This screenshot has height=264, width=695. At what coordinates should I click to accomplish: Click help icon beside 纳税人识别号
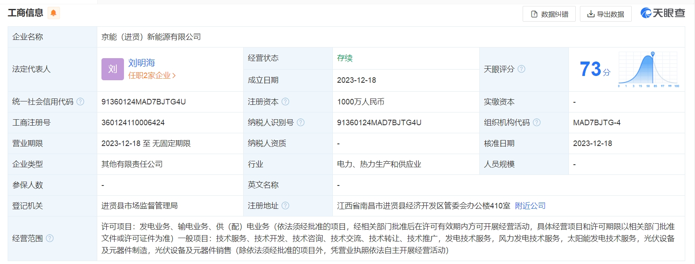(301, 123)
